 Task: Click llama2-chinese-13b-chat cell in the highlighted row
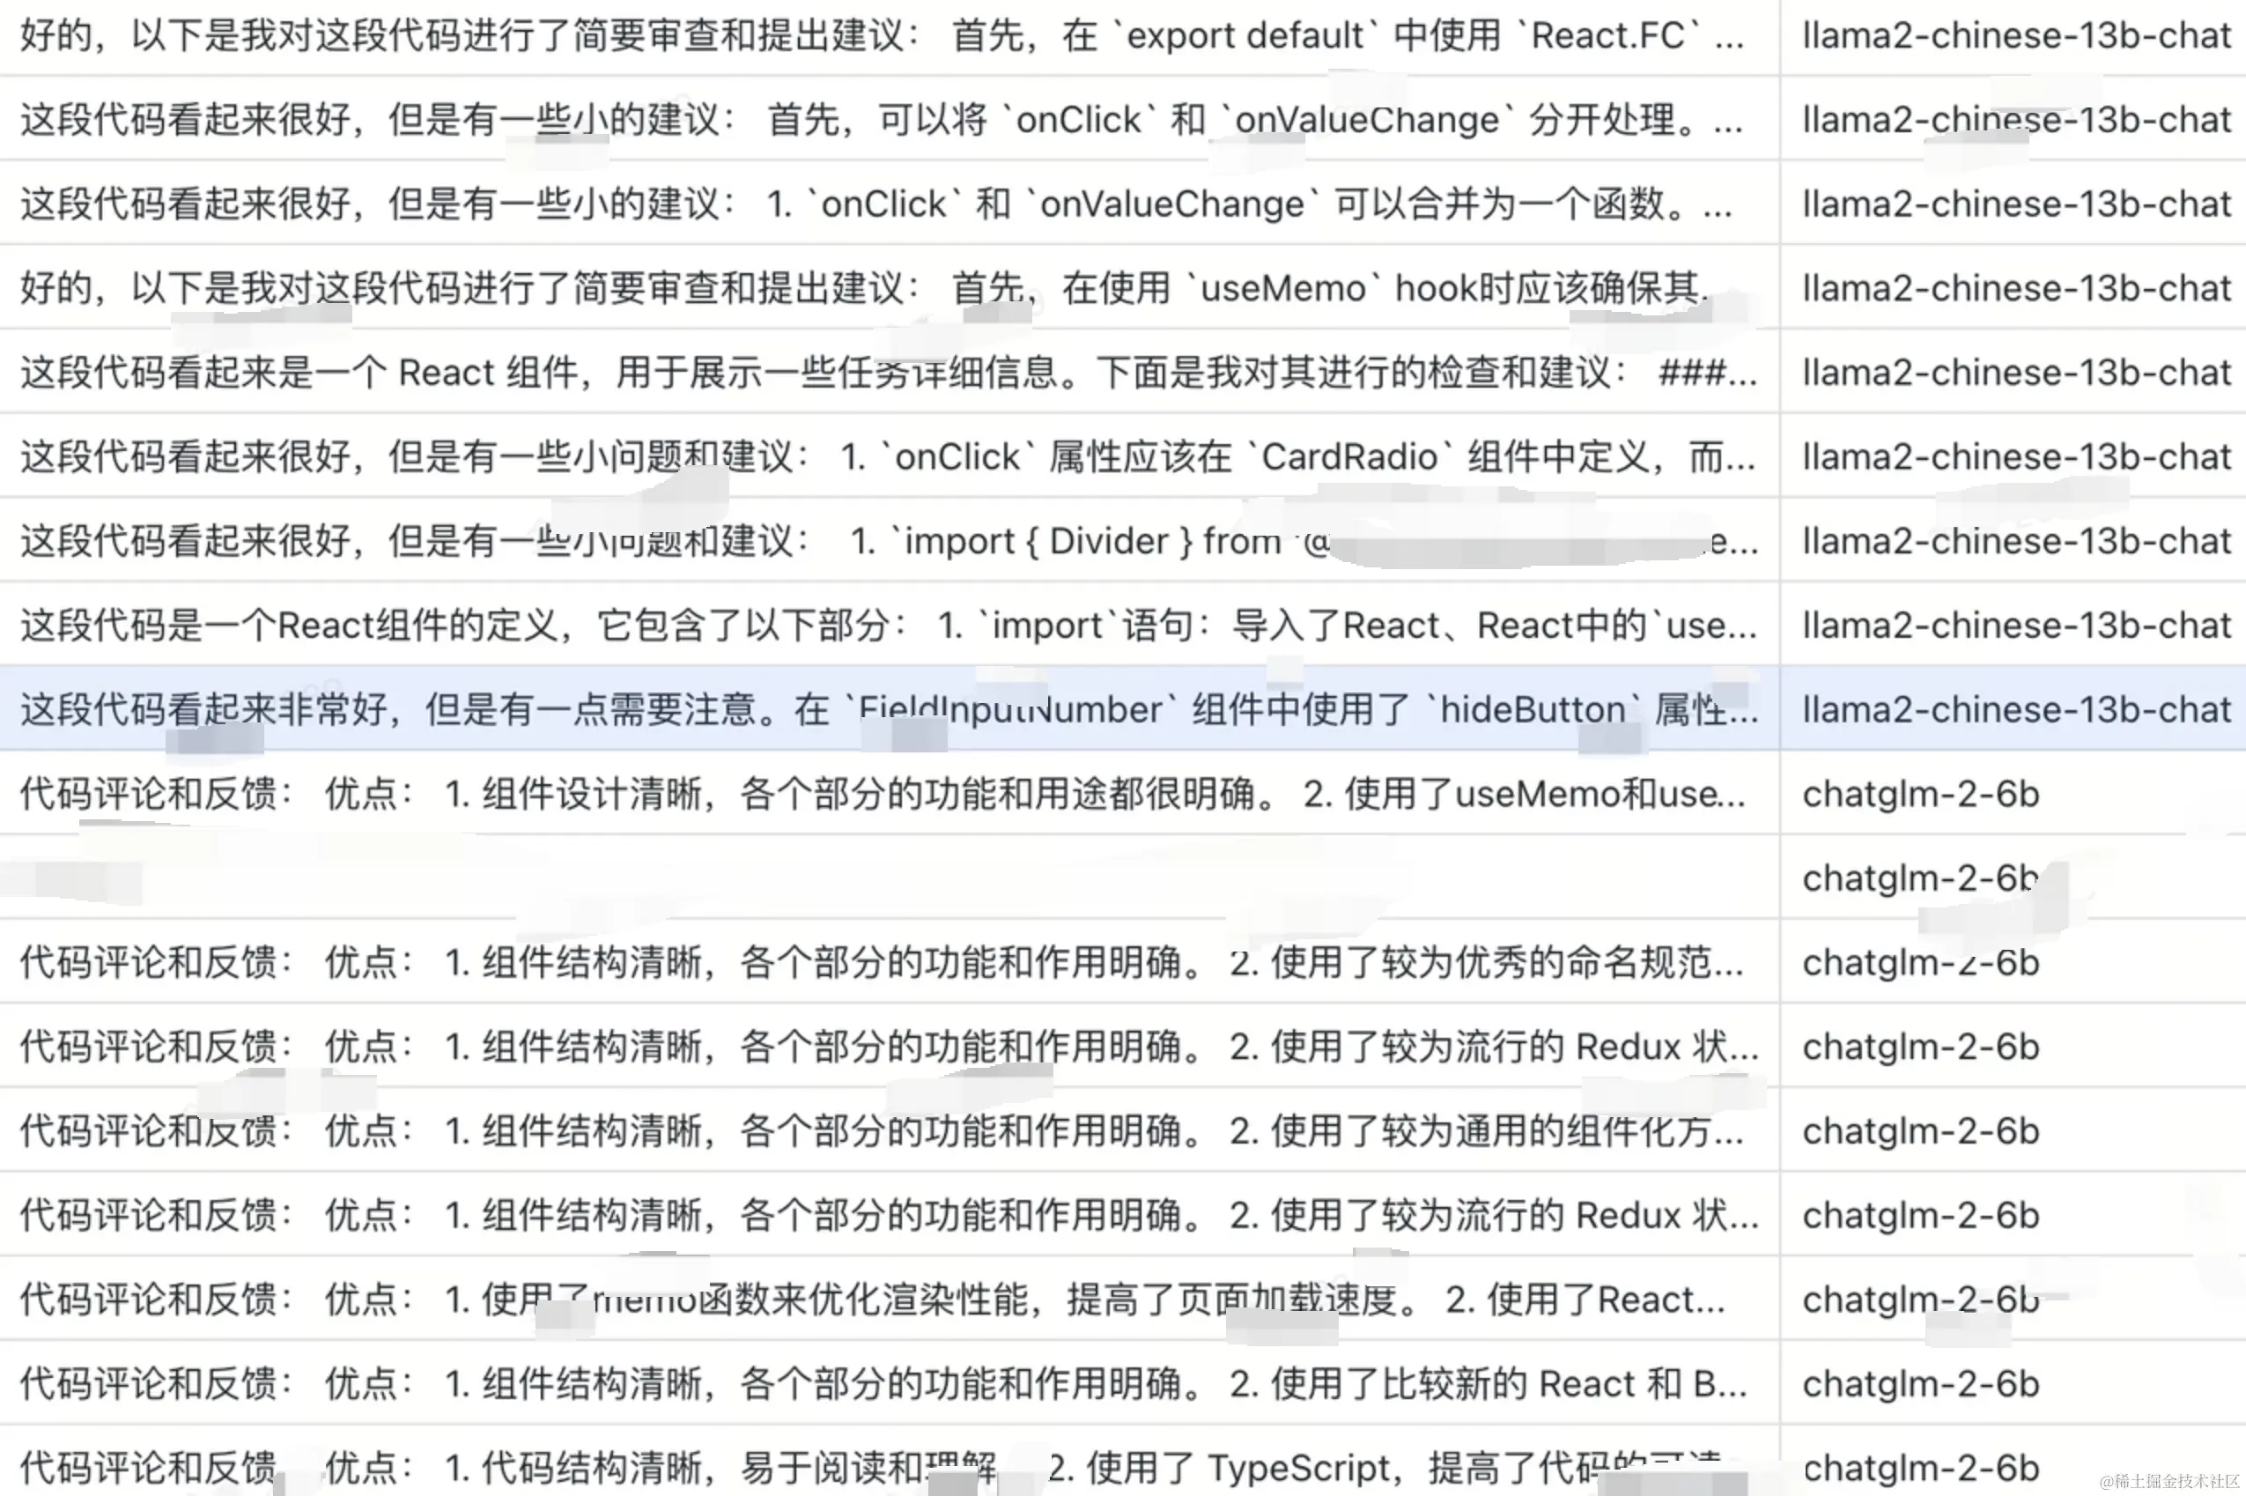pyautogui.click(x=2015, y=709)
